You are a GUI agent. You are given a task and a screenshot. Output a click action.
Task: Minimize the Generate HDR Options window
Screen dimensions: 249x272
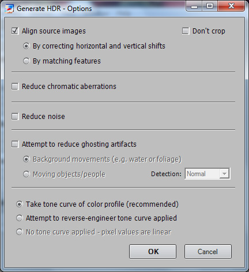coord(194,6)
